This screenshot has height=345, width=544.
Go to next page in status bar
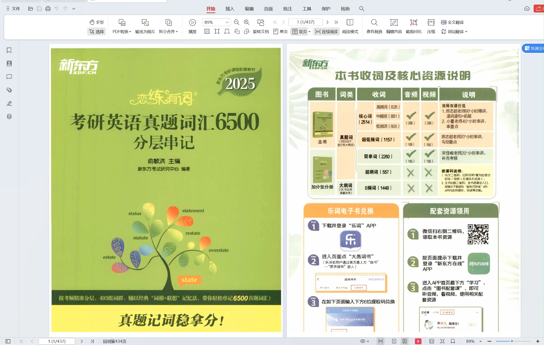82,341
